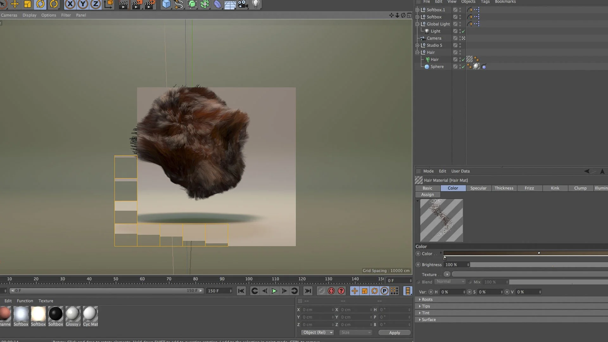Click the Color gradient bar
The height and width of the screenshot is (342, 608).
coord(526,253)
